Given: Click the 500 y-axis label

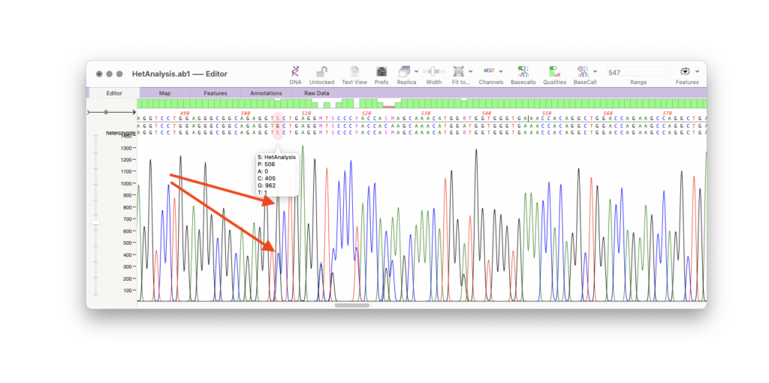Looking at the screenshot, I should tap(128, 243).
